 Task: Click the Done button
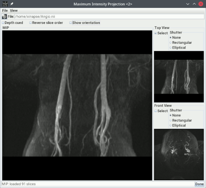tap(199, 184)
